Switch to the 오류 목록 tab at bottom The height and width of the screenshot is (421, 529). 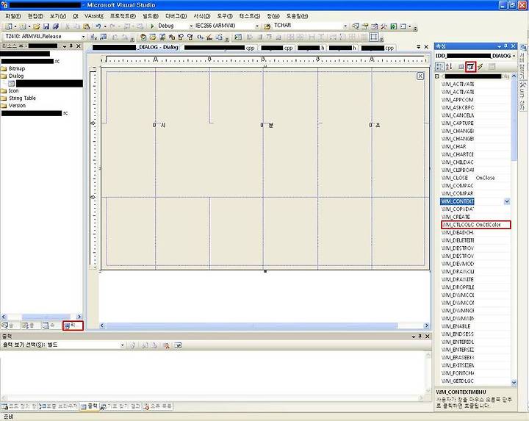pos(158,406)
